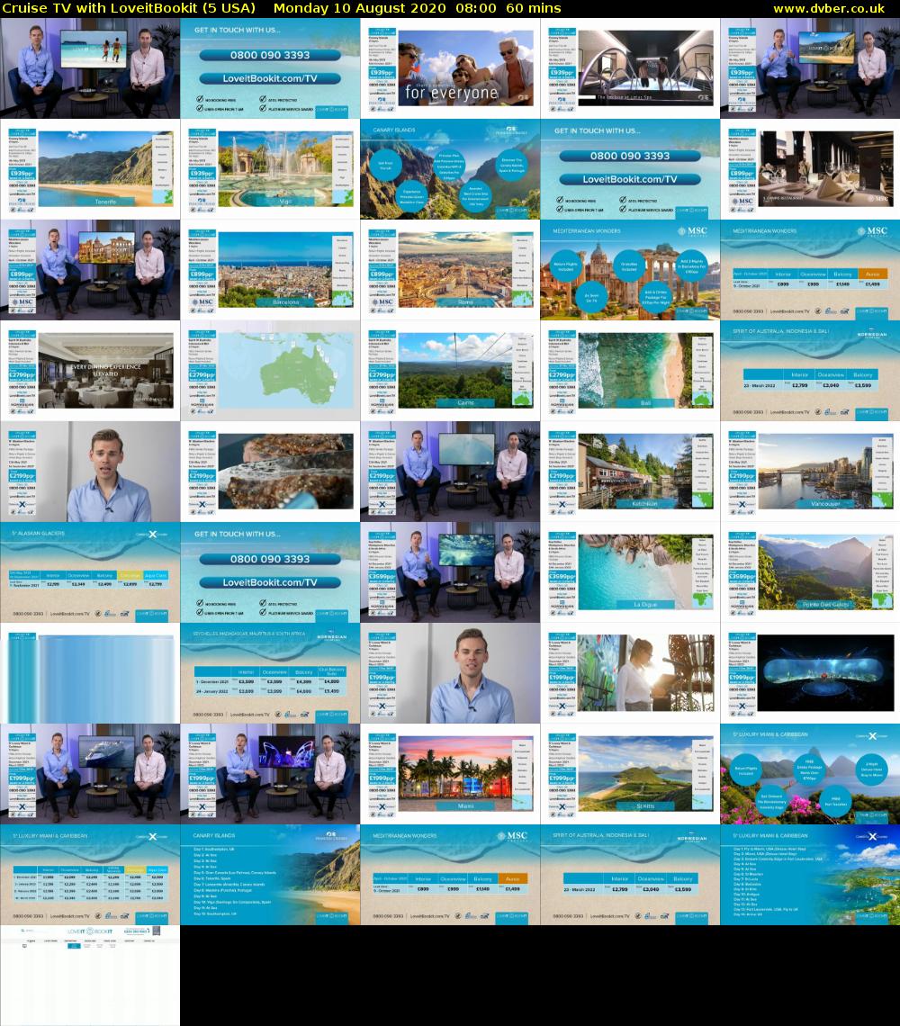Image resolution: width=900 pixels, height=1026 pixels.
Task: Open the LoveitBookit website screenshot thumbnail
Action: tap(90, 975)
